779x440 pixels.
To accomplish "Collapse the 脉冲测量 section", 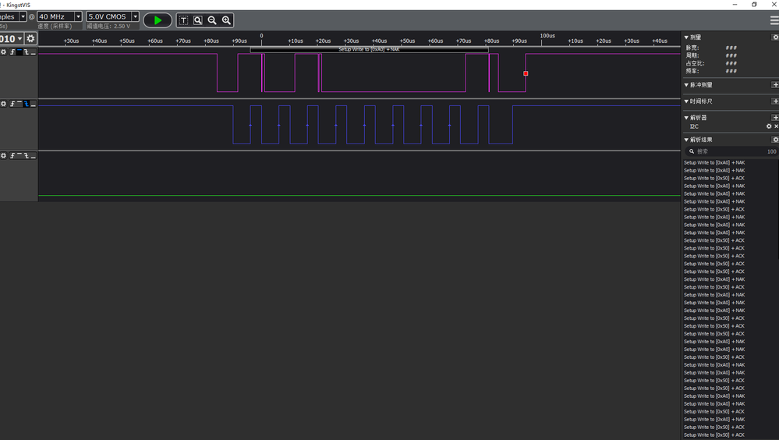I will pos(686,85).
